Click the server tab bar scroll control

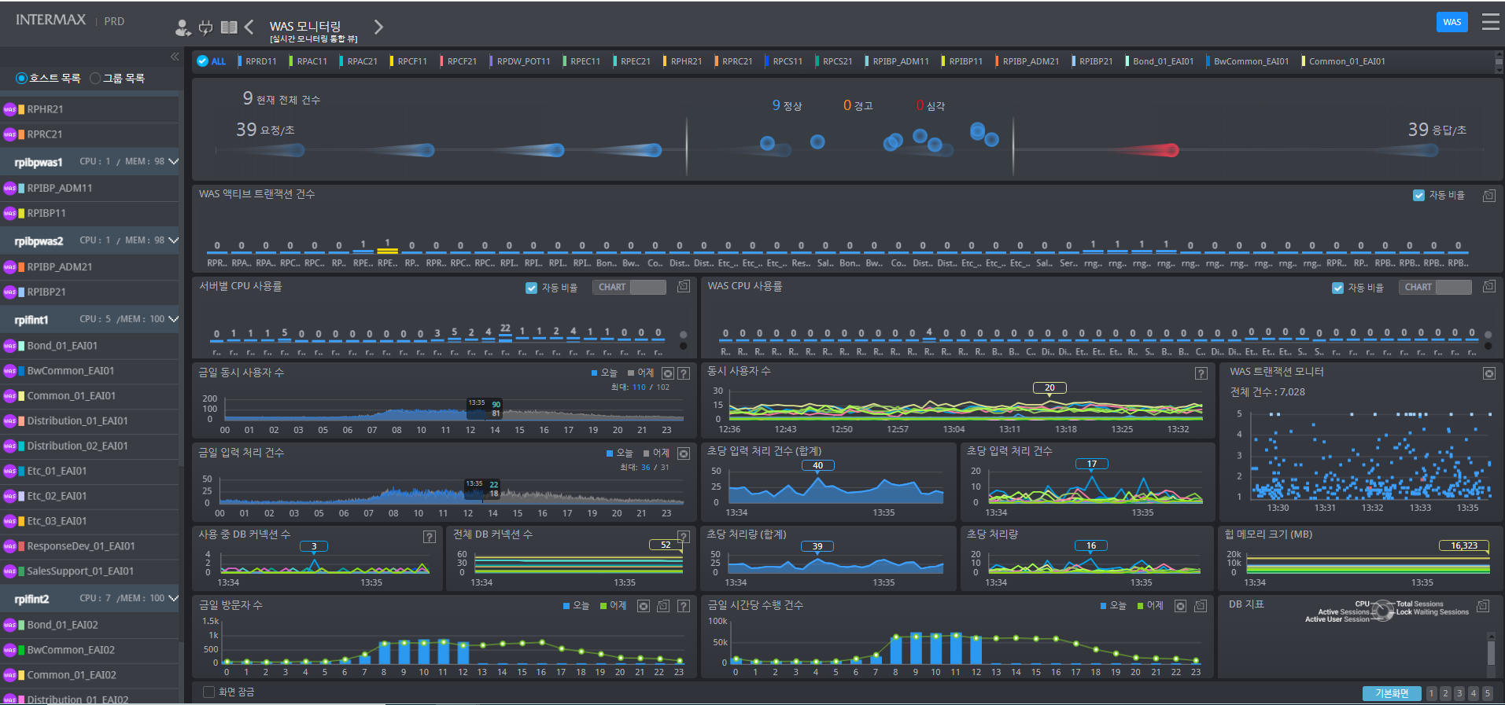coord(1499,61)
